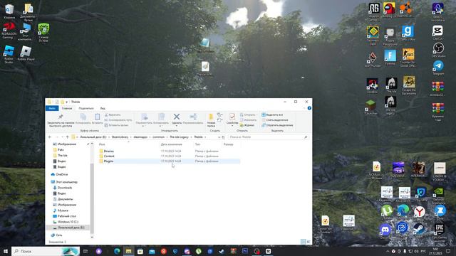
Task: Click Select none in the ribbon
Action: [x=275, y=120]
